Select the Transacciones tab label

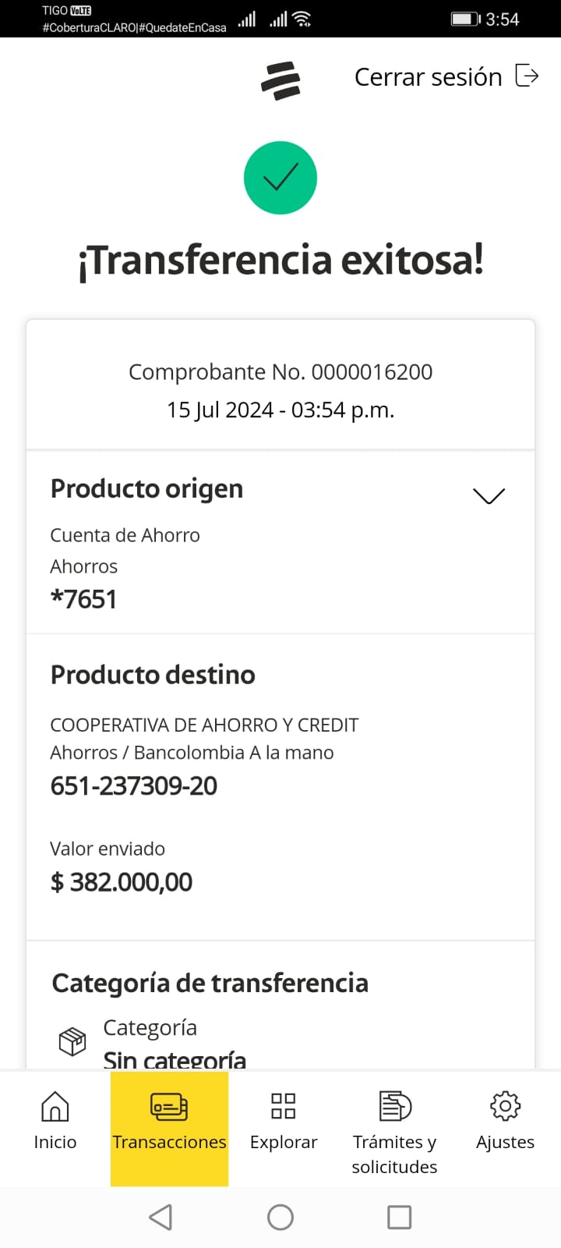point(169,1142)
